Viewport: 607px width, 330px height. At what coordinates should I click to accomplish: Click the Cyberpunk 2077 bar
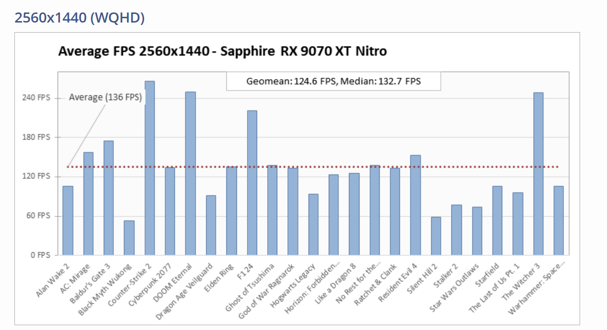(x=170, y=211)
